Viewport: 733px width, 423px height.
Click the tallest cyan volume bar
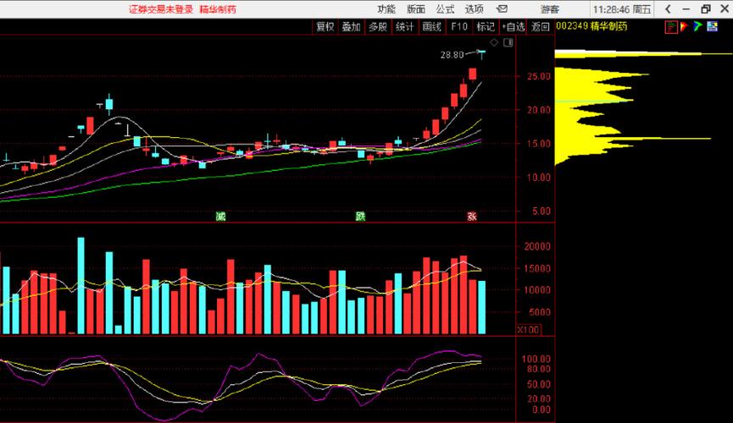(81, 286)
